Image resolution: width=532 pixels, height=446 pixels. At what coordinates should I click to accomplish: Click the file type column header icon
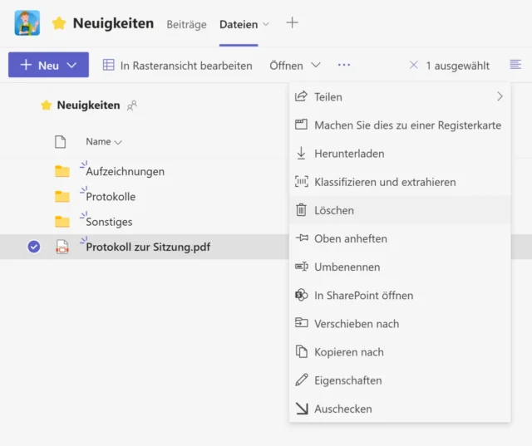[x=60, y=142]
